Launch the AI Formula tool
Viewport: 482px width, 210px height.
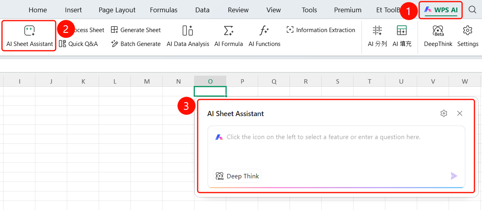(x=228, y=36)
